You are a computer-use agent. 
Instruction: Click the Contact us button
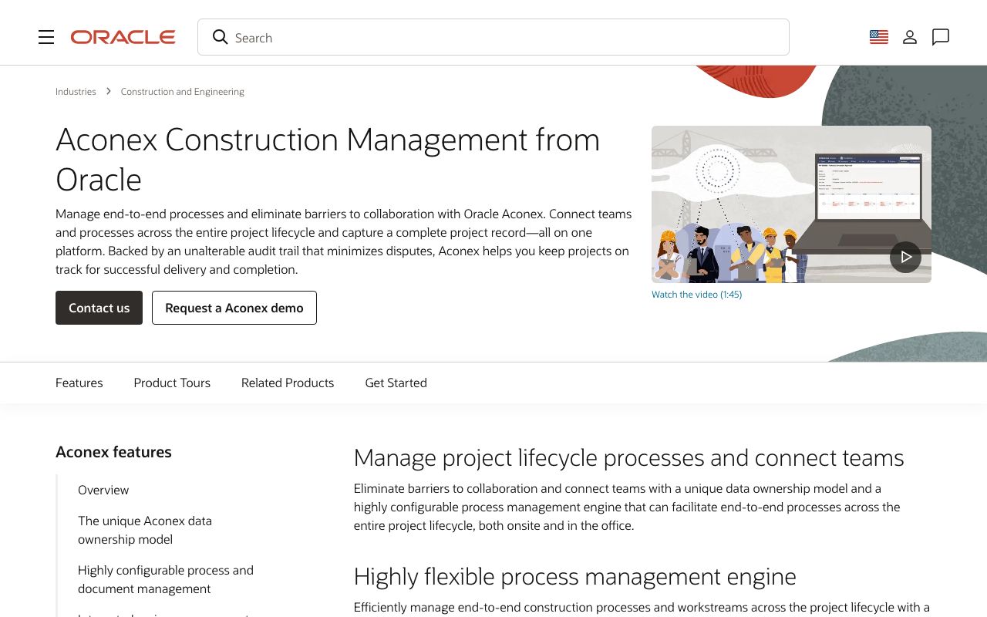click(99, 308)
